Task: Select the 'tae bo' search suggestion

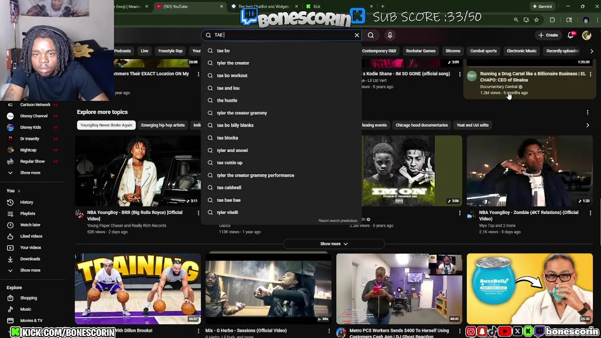Action: click(x=281, y=51)
